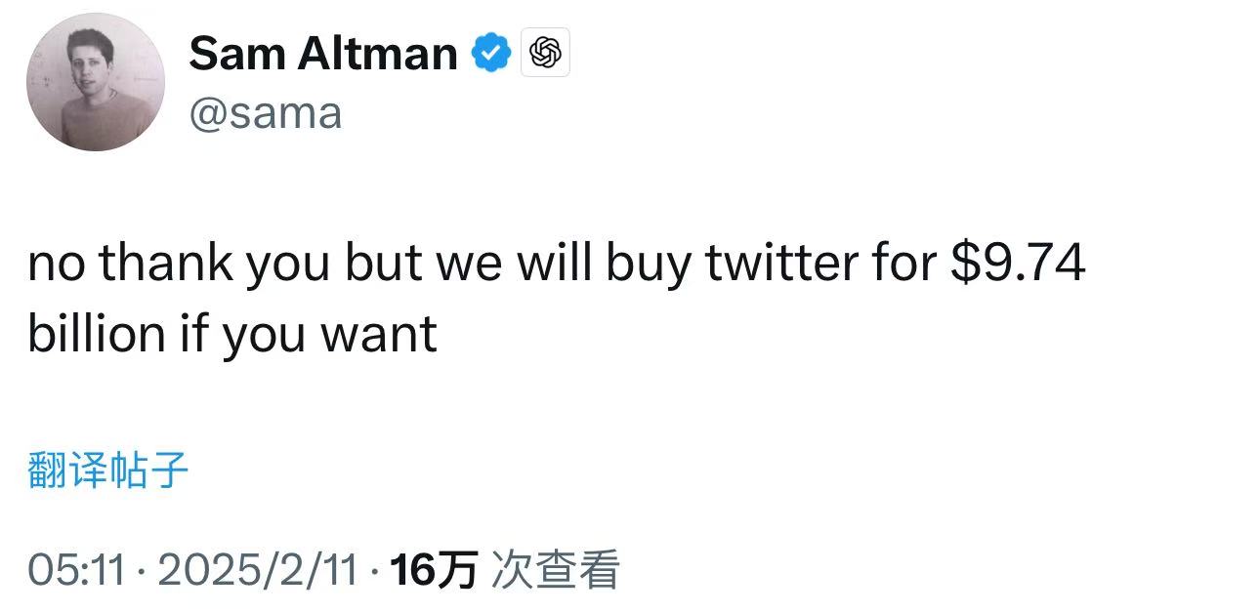Click the 16万 view count number

(x=433, y=570)
